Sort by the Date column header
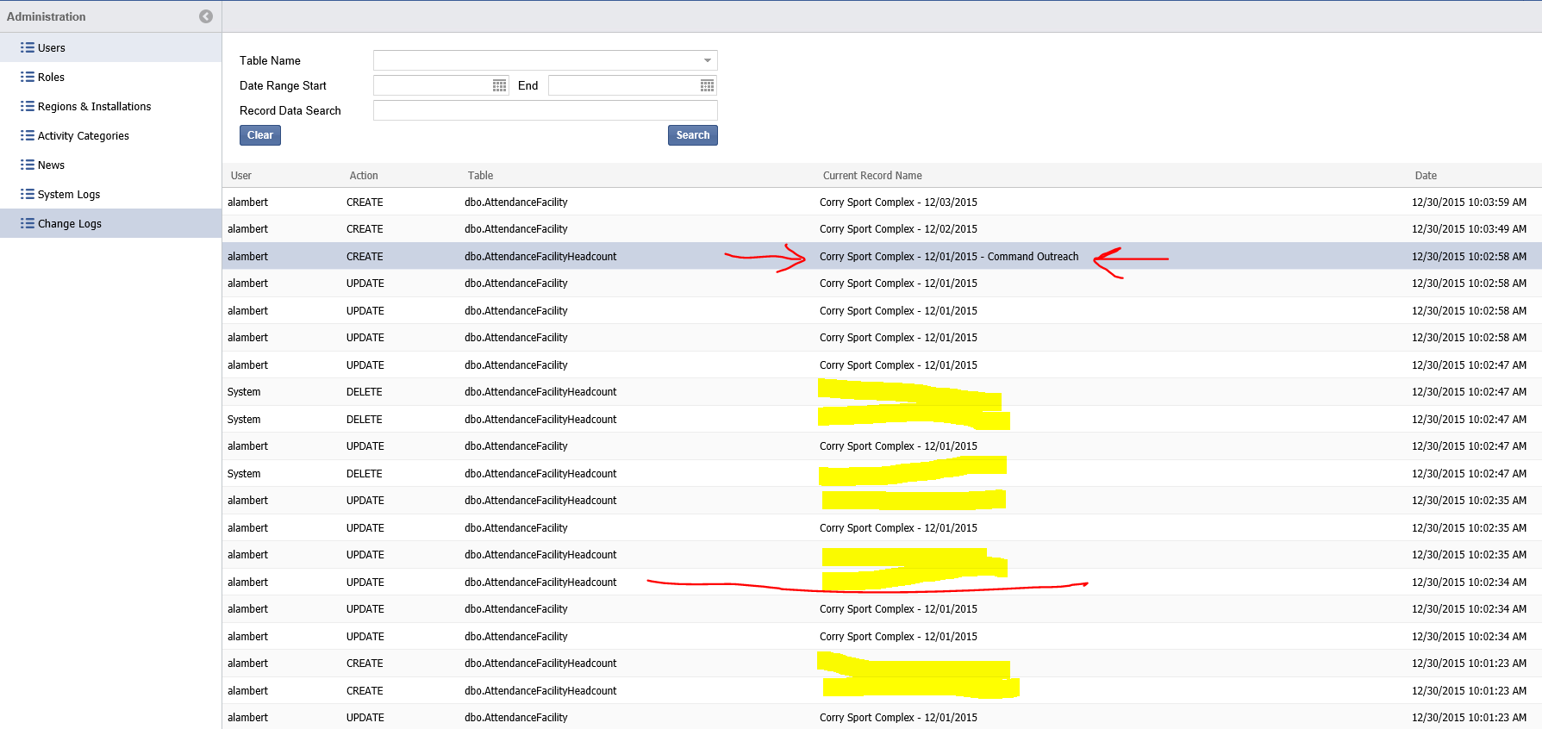The height and width of the screenshot is (729, 1542). (1425, 176)
